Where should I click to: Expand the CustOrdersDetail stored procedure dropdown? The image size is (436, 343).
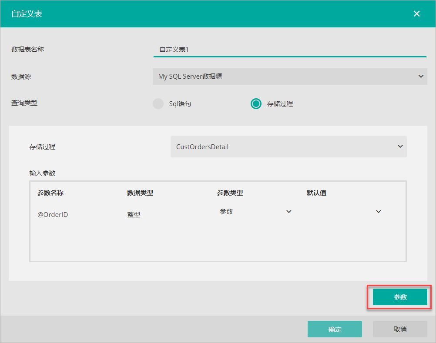[x=288, y=147]
